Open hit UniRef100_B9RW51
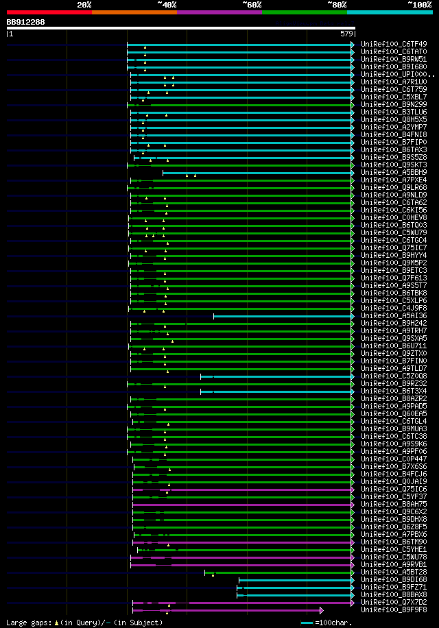Screen dimensions: 439x628 click(394, 59)
